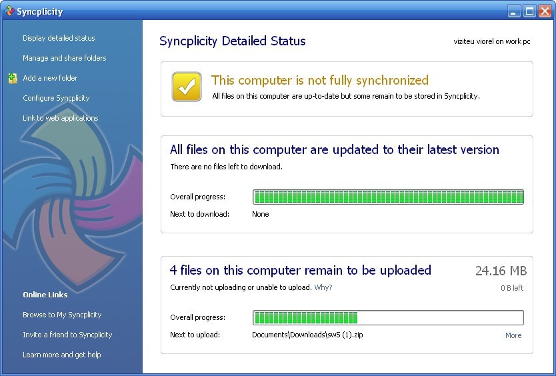Click the upload overall progress bar
The image size is (556, 376).
388,317
